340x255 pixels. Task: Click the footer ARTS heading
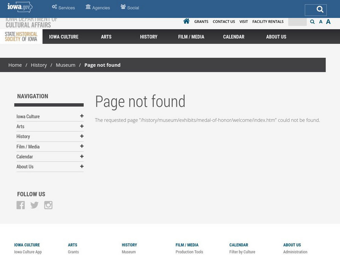tap(72, 245)
